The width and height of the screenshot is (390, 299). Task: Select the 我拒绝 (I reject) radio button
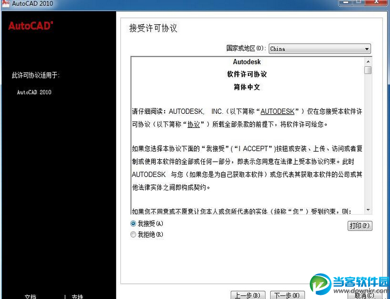[133, 234]
